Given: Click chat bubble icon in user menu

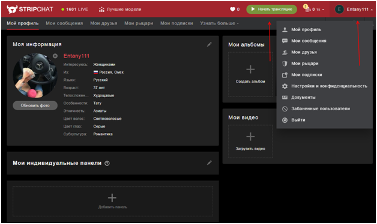Looking at the screenshot, I should tap(285, 41).
